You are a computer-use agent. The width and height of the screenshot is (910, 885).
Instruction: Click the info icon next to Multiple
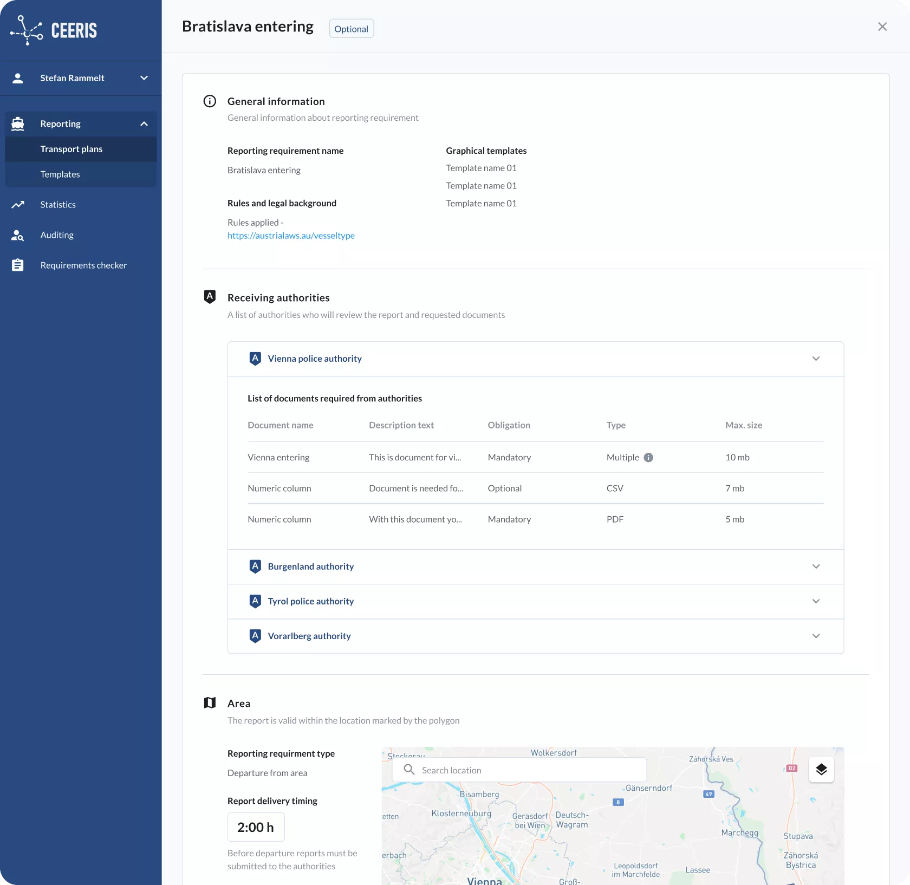[648, 458]
